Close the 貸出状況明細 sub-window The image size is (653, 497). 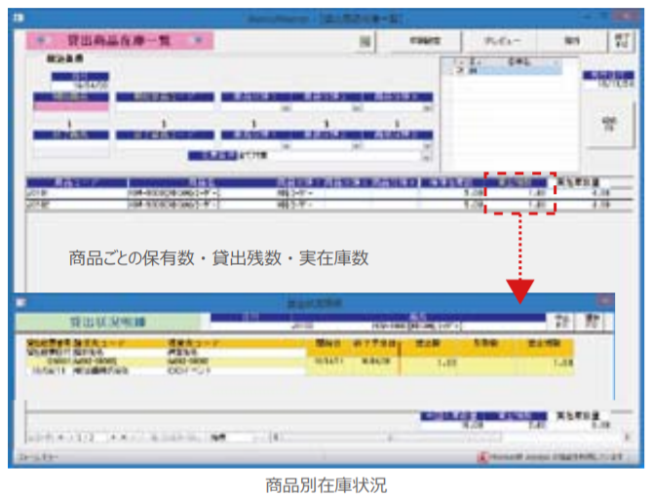pos(604,300)
